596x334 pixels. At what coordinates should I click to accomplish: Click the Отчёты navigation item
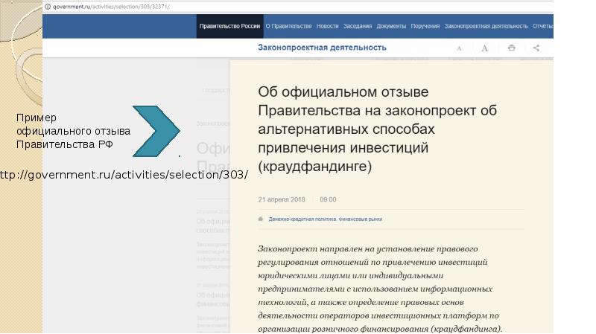(x=542, y=26)
